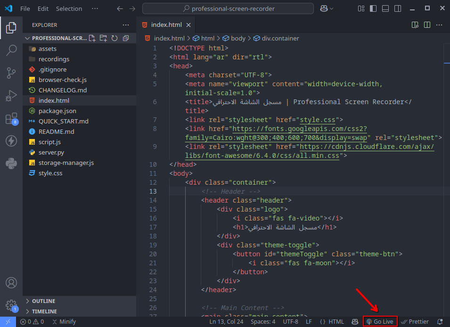Image resolution: width=450 pixels, height=327 pixels.
Task: Select body in the breadcrumb
Action: [234, 38]
